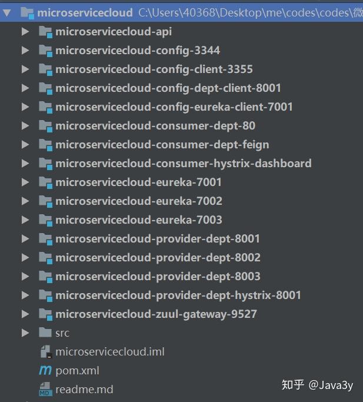Image resolution: width=363 pixels, height=402 pixels.
Task: Click the microservicecloud.iml file icon
Action: (46, 351)
